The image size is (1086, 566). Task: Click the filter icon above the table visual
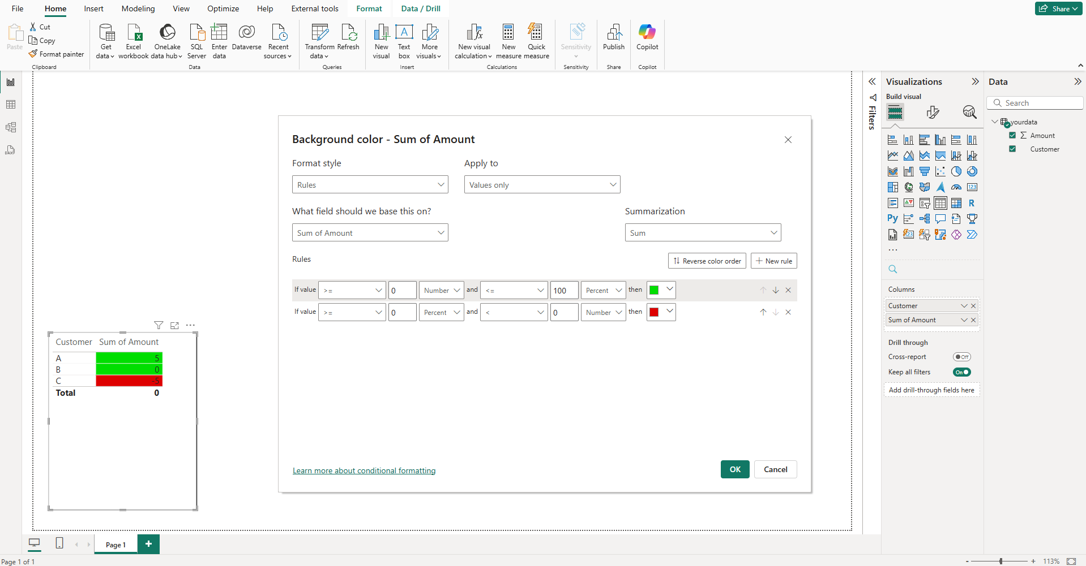159,325
